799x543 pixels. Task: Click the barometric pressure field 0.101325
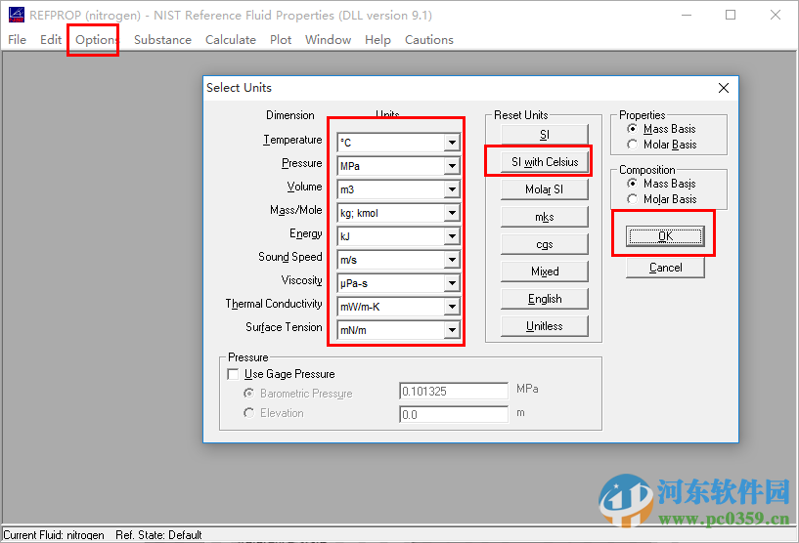pos(454,391)
